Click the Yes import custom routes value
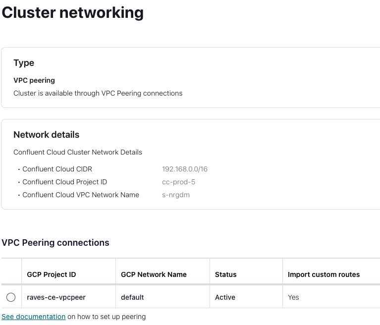The width and height of the screenshot is (380, 325). click(294, 297)
